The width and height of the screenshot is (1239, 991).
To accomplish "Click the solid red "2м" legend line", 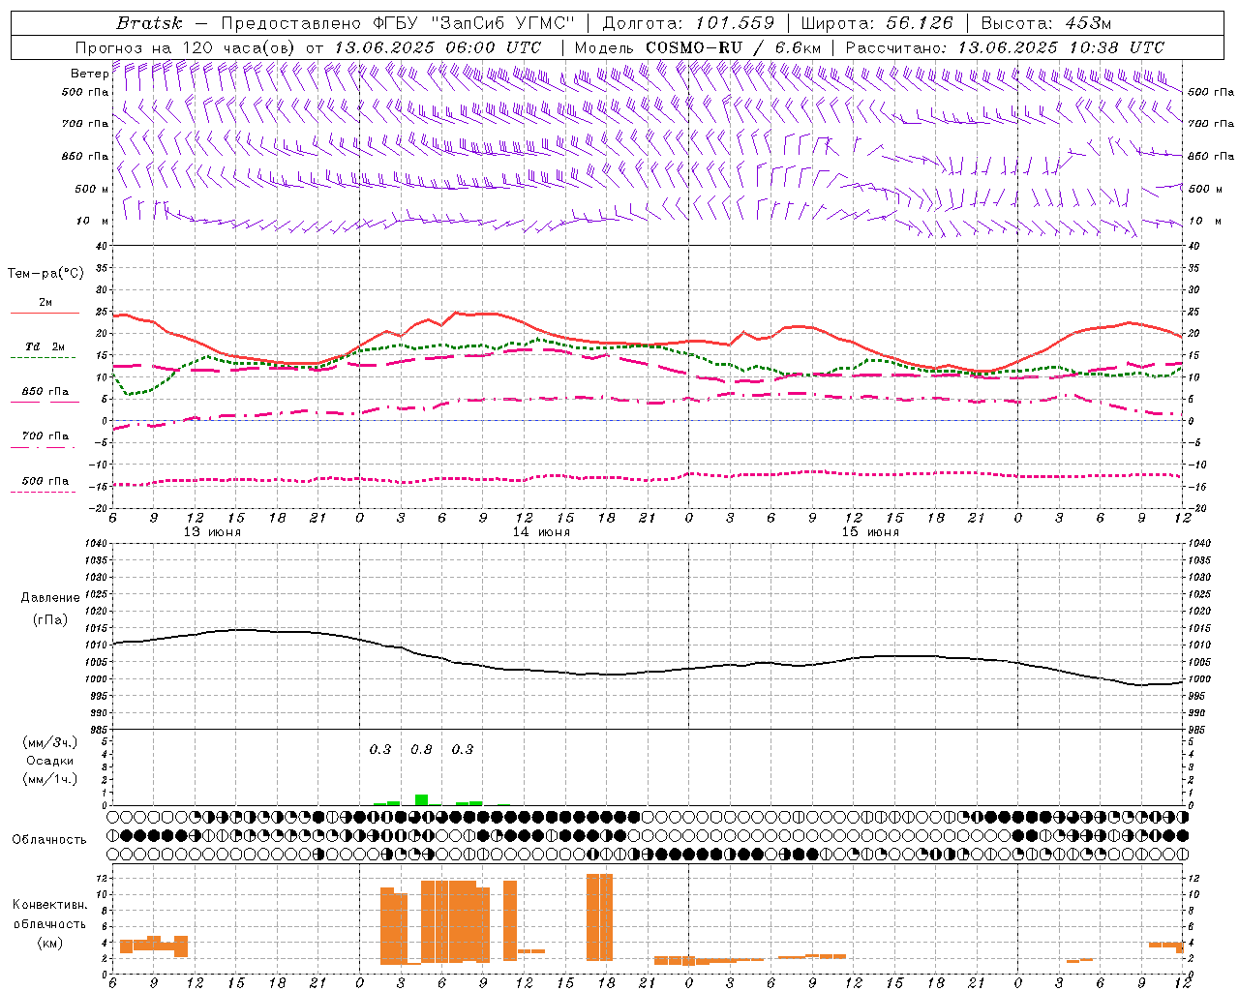I will click(45, 313).
